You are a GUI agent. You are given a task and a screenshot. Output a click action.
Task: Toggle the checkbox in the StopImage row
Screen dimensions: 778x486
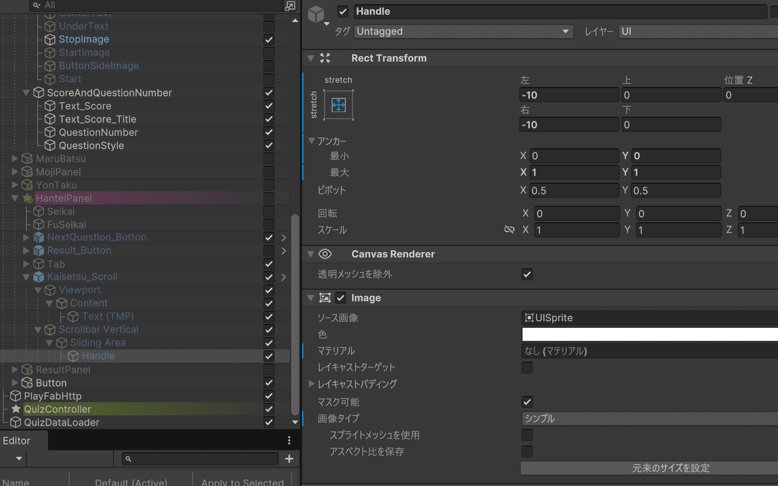point(269,40)
